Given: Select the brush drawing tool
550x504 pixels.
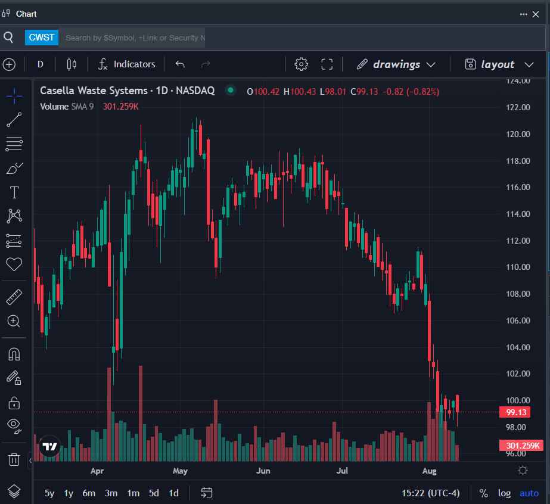Looking at the screenshot, I should [x=14, y=169].
